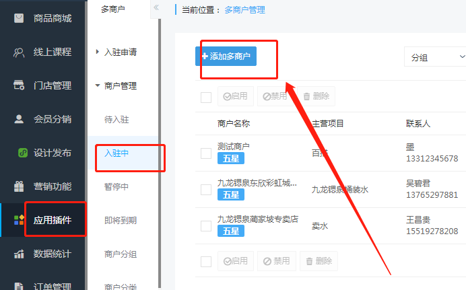Toggle the select-all checkbox above the table
Screen dimensions: 466x290
206,97
